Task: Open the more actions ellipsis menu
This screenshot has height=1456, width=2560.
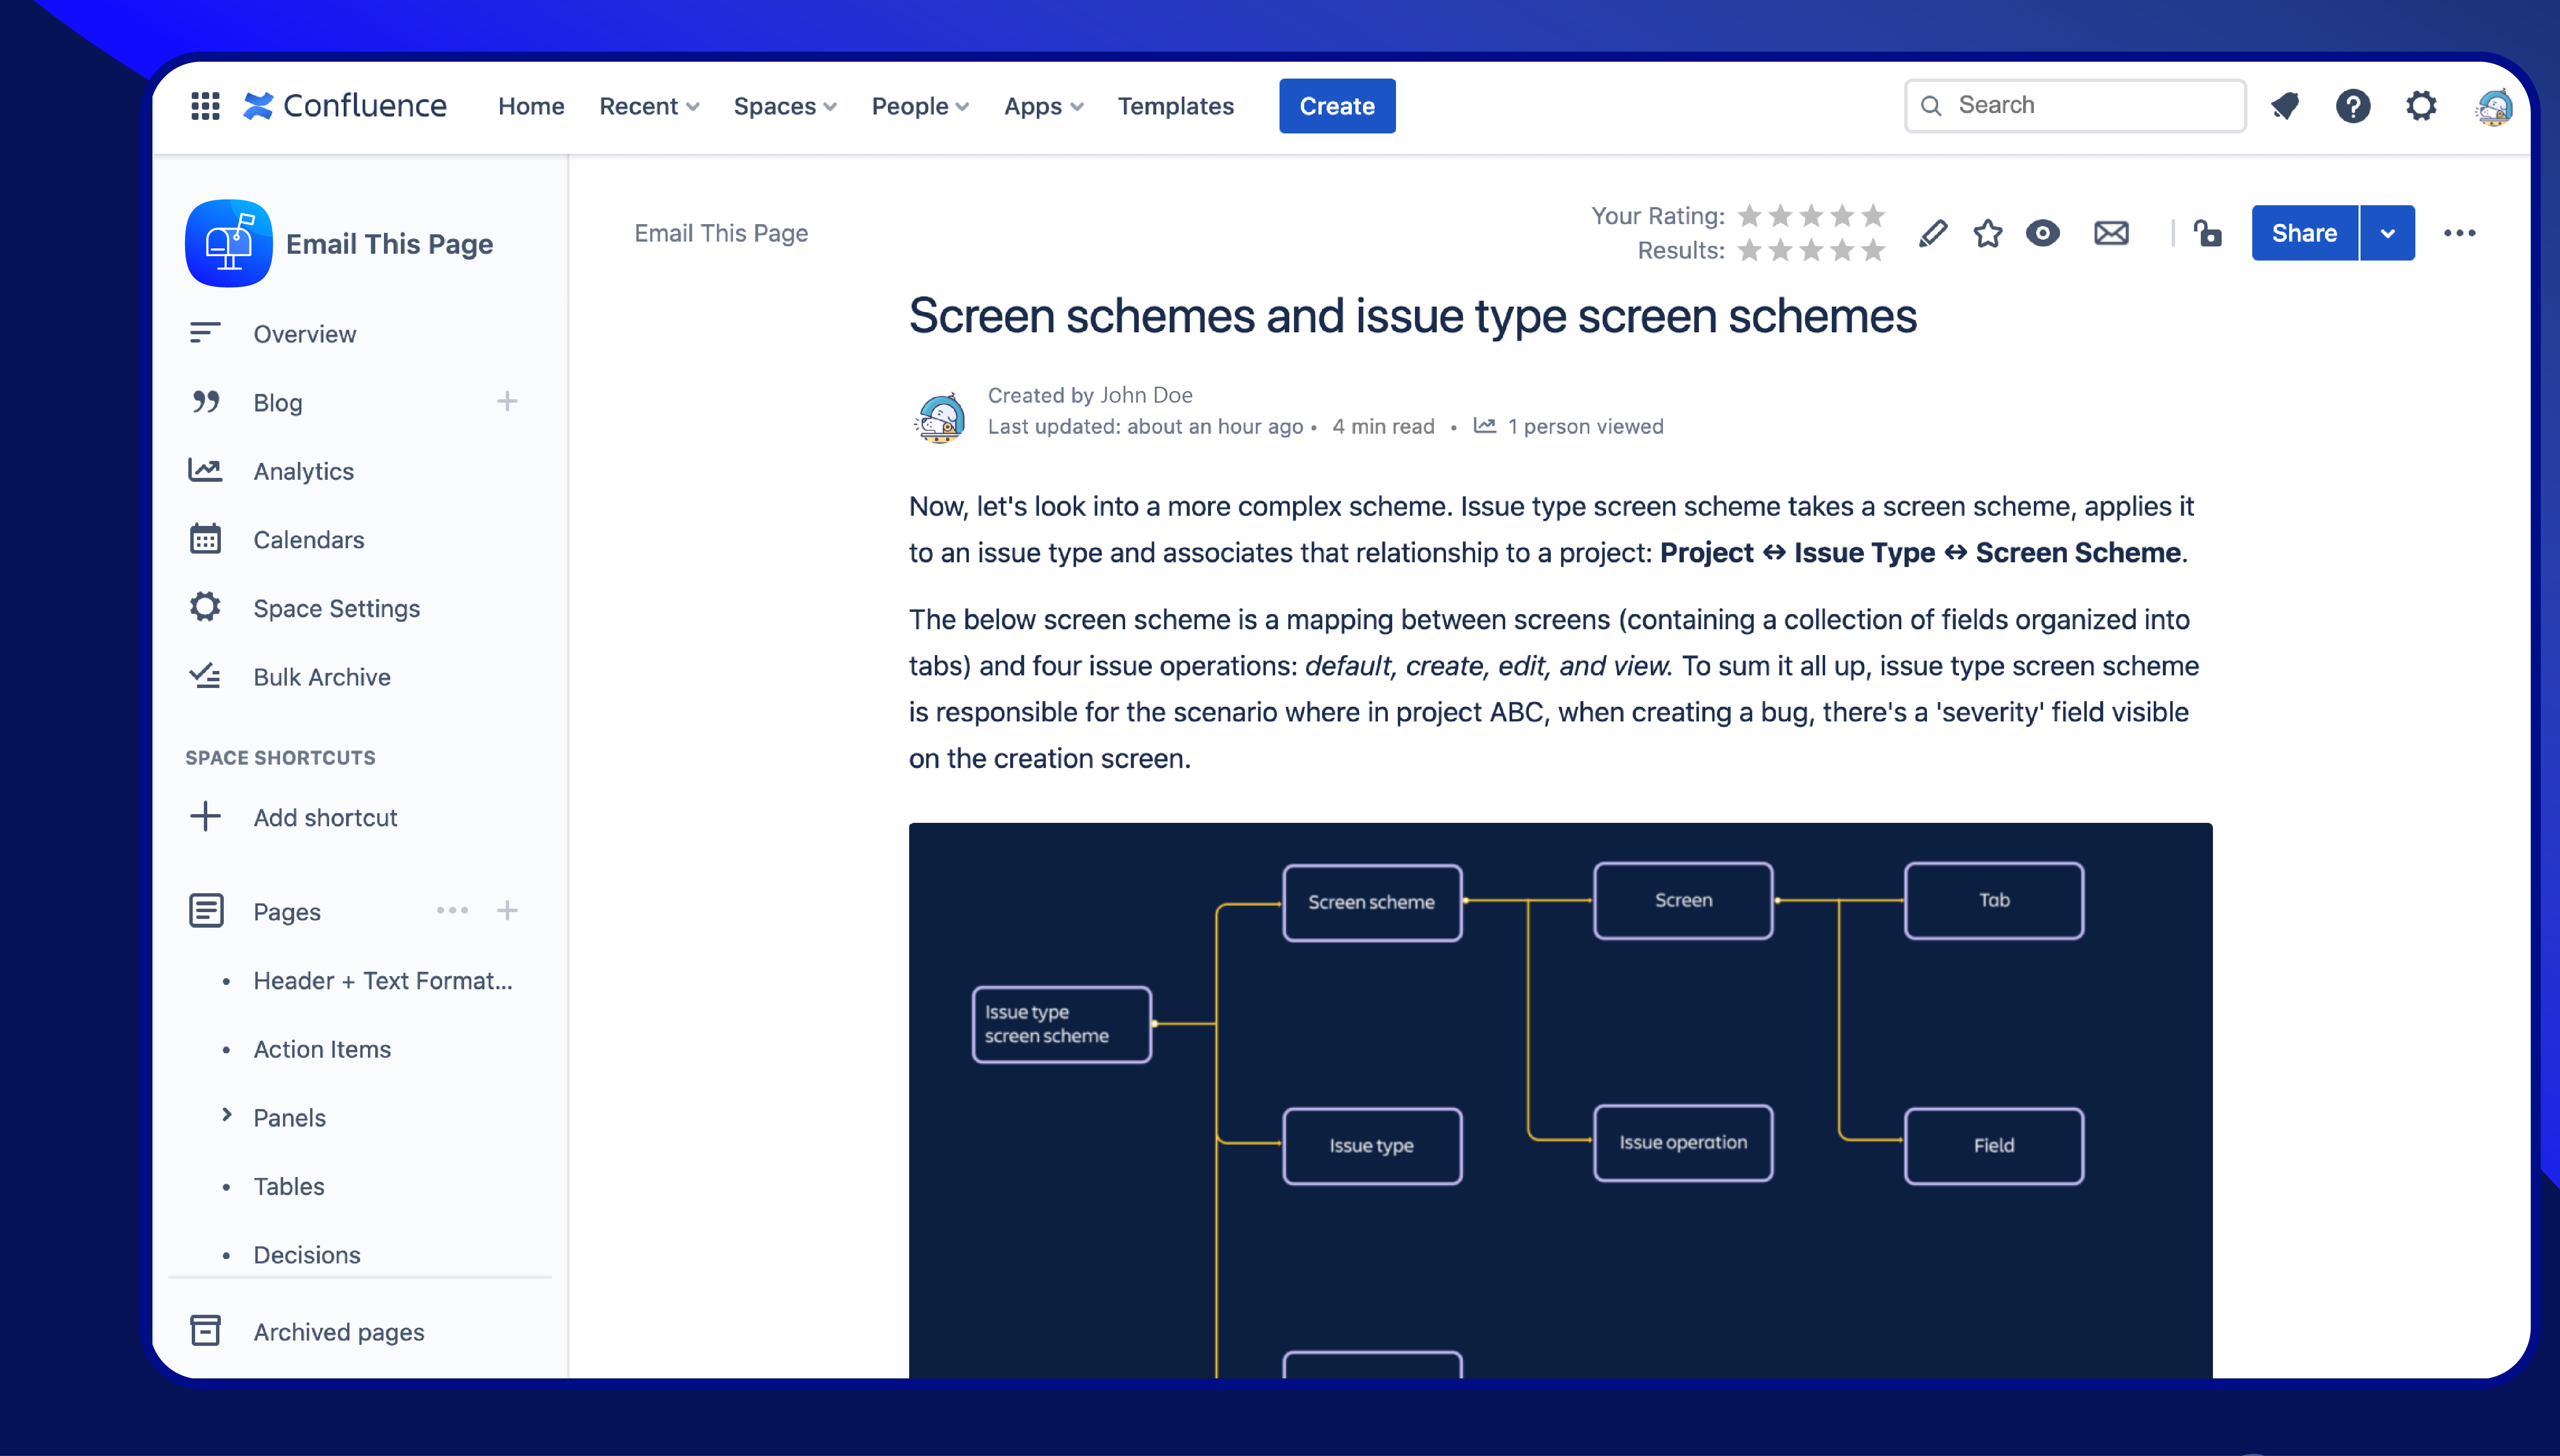Action: pyautogui.click(x=2459, y=233)
